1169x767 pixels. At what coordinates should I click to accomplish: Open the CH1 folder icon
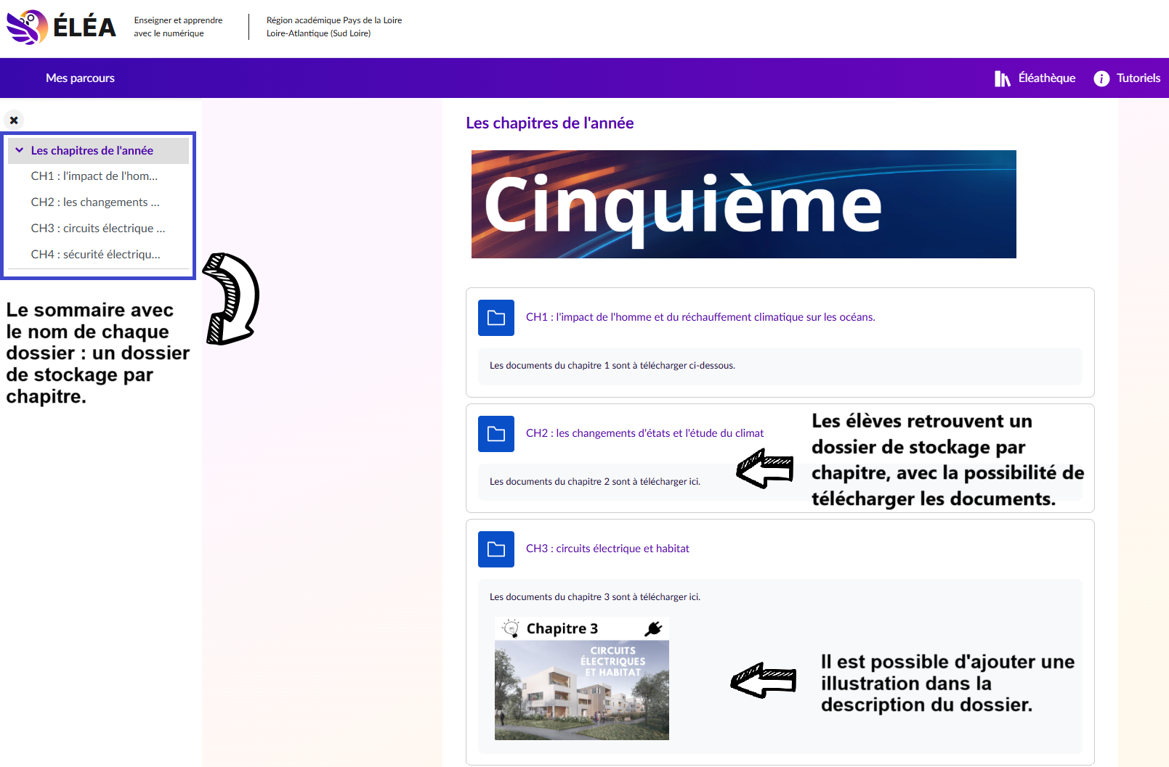[x=496, y=318]
